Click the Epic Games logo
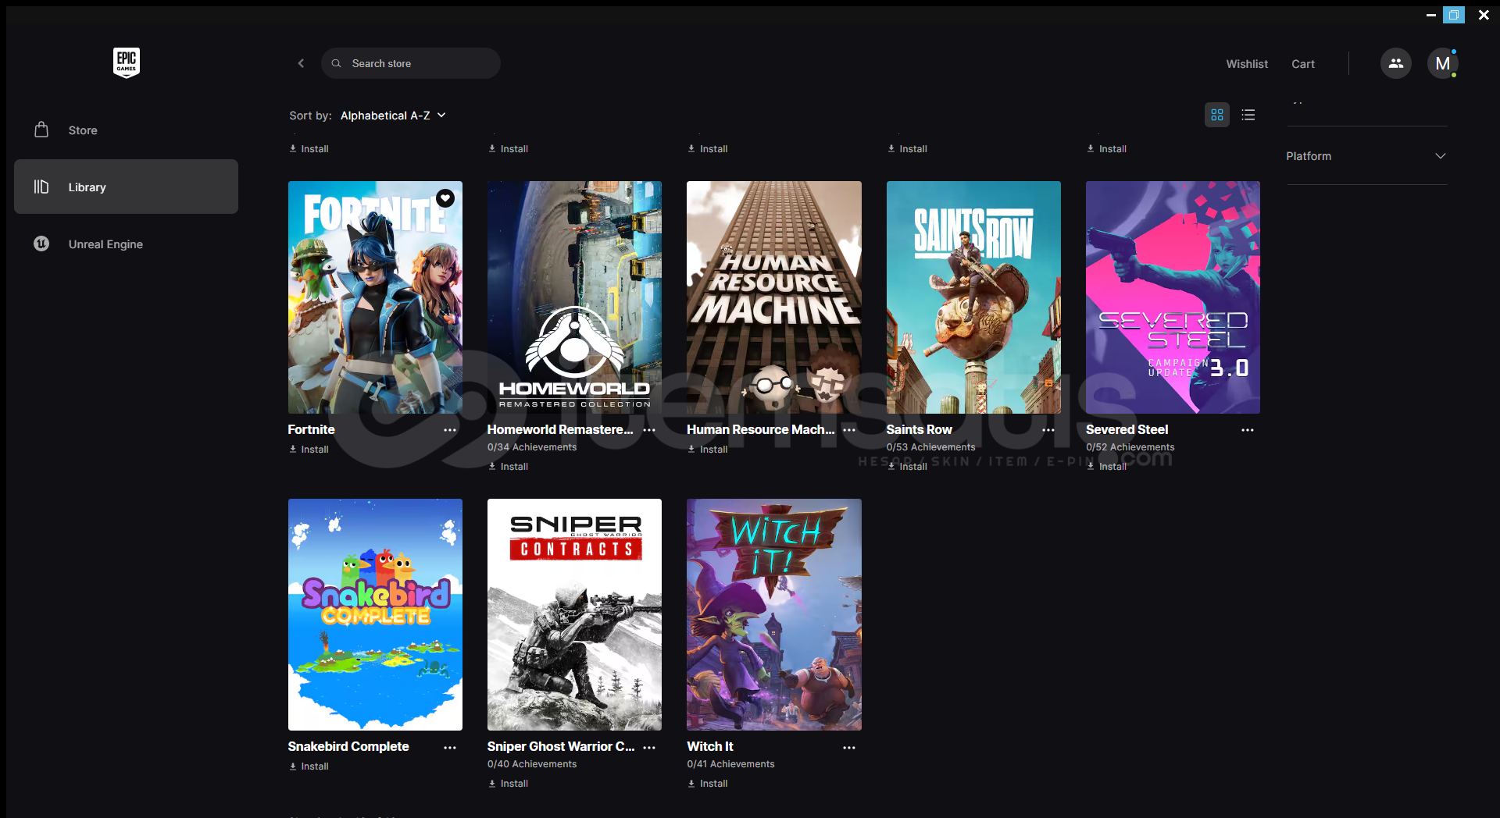This screenshot has height=818, width=1500. (127, 62)
